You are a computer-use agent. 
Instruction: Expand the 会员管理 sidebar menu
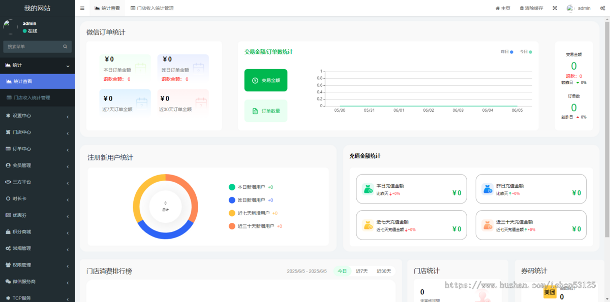coord(37,165)
